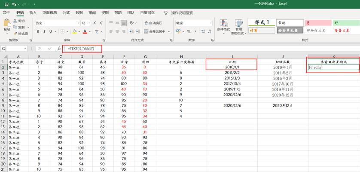Open the Name Box K2 dropdown

click(x=25, y=49)
